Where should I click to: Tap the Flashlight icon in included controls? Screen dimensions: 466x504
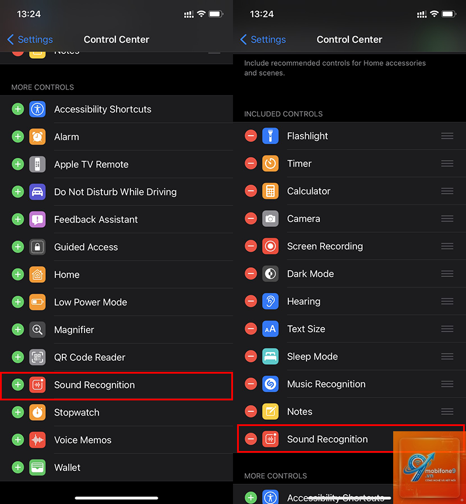coord(270,136)
